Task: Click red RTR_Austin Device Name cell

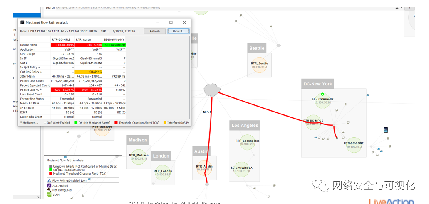Action: pyautogui.click(x=88, y=45)
